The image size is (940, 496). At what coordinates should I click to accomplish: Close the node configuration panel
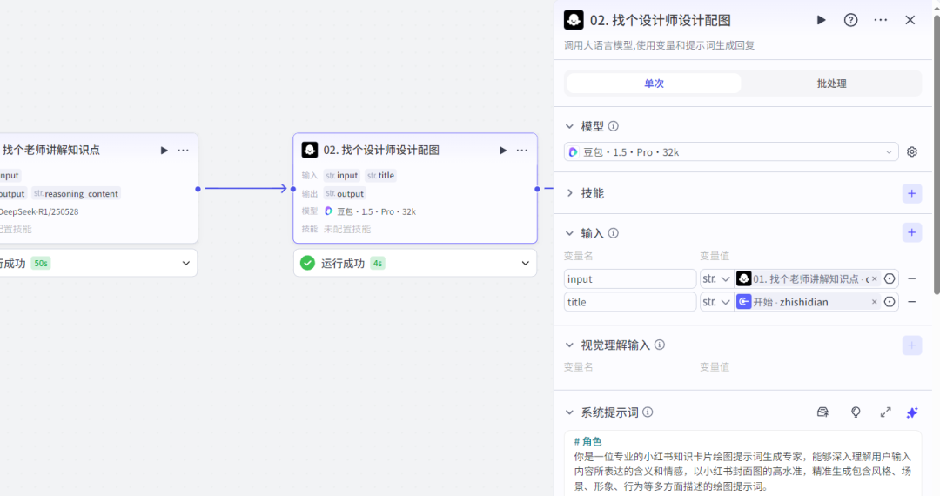(x=910, y=20)
